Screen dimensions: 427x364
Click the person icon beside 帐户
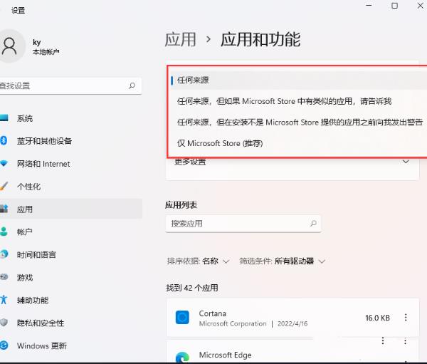coord(4,232)
